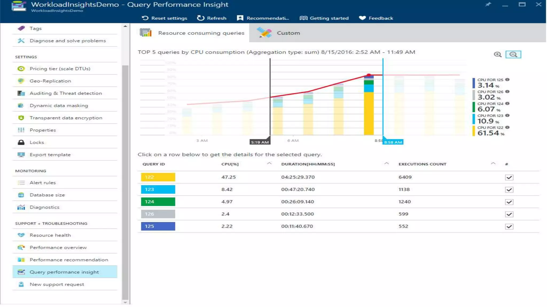Pin the blade with the pin icon
Viewport: 547px width, 307px height.
click(x=488, y=5)
